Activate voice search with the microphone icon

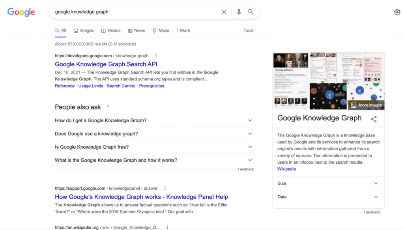[238, 12]
